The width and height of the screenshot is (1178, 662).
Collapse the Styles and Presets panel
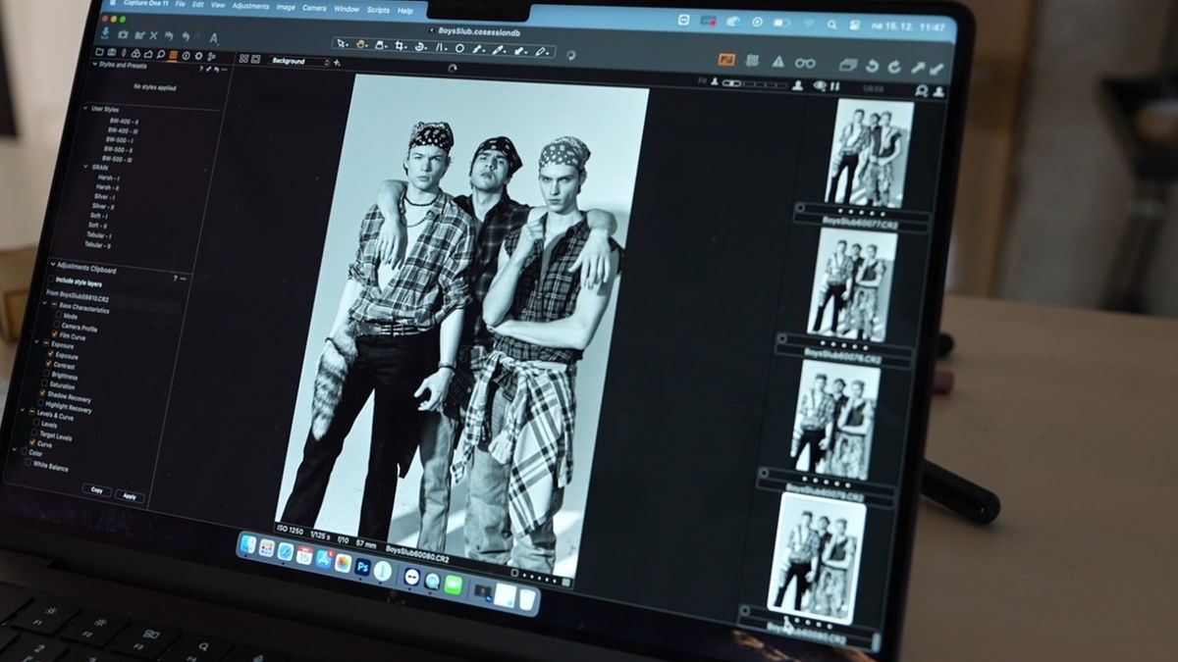(95, 65)
